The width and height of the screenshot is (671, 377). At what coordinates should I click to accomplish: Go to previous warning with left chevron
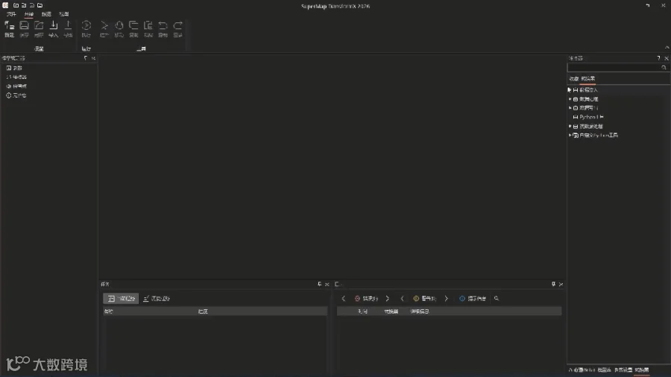pos(402,298)
